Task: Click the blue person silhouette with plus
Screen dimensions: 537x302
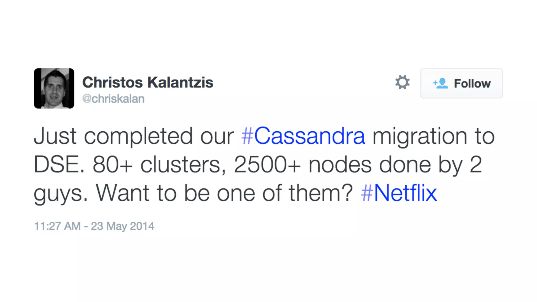Action: 441,83
